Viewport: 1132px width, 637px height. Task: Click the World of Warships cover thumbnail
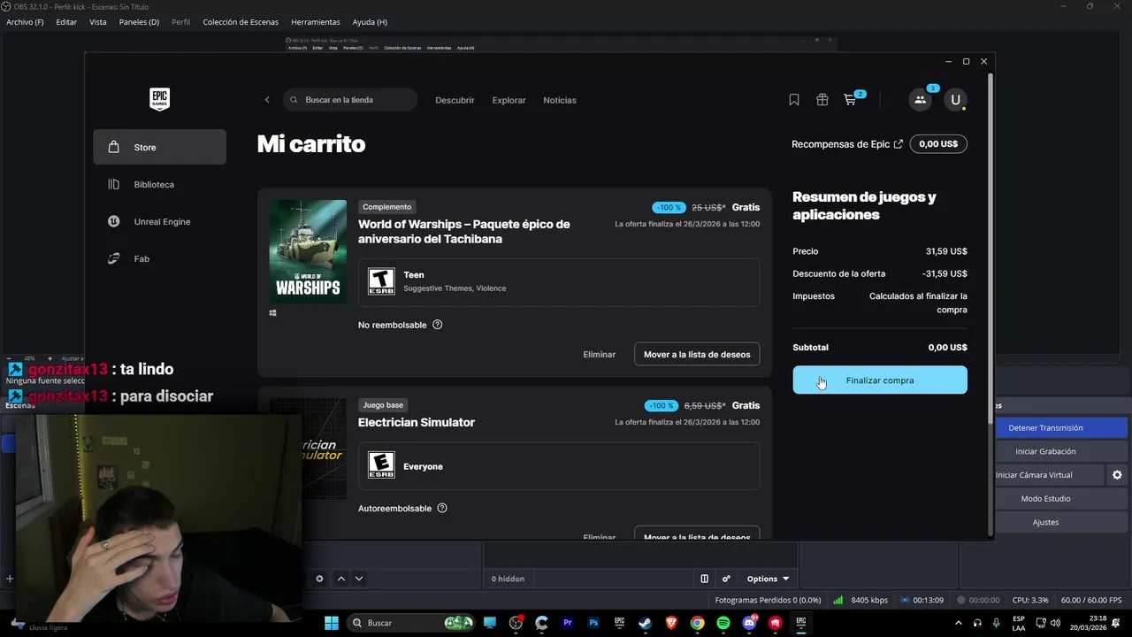tap(308, 251)
